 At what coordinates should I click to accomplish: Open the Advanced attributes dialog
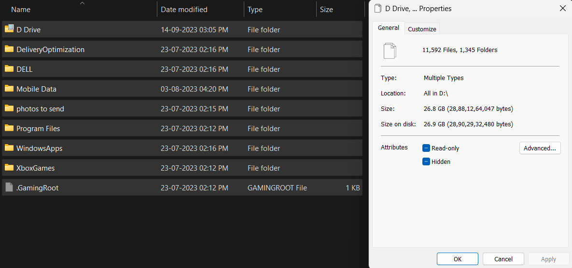point(540,148)
